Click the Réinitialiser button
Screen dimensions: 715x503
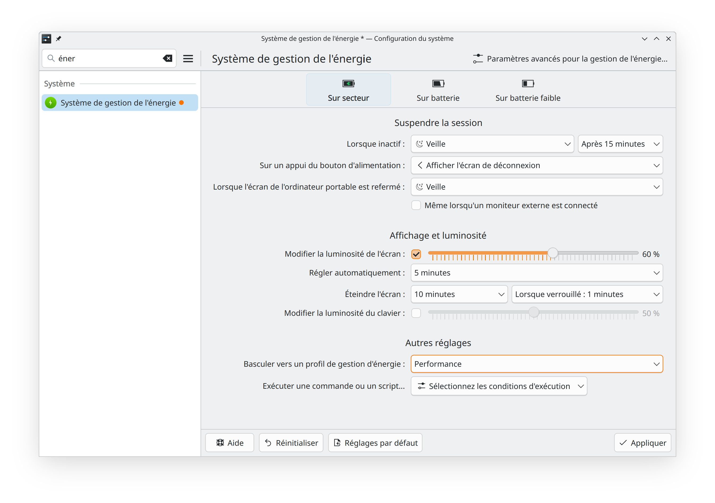291,443
